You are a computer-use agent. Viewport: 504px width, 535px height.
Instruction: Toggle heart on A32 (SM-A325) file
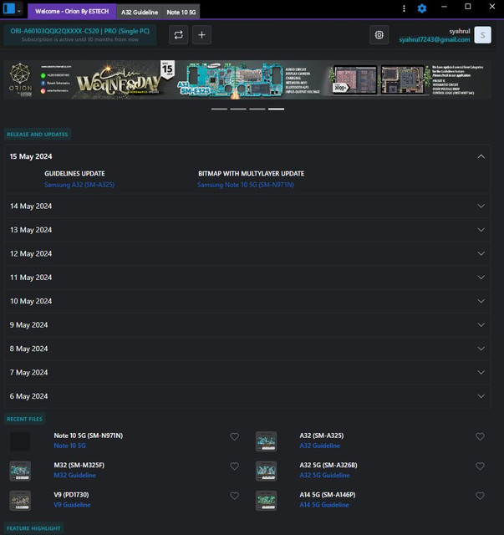coord(480,436)
